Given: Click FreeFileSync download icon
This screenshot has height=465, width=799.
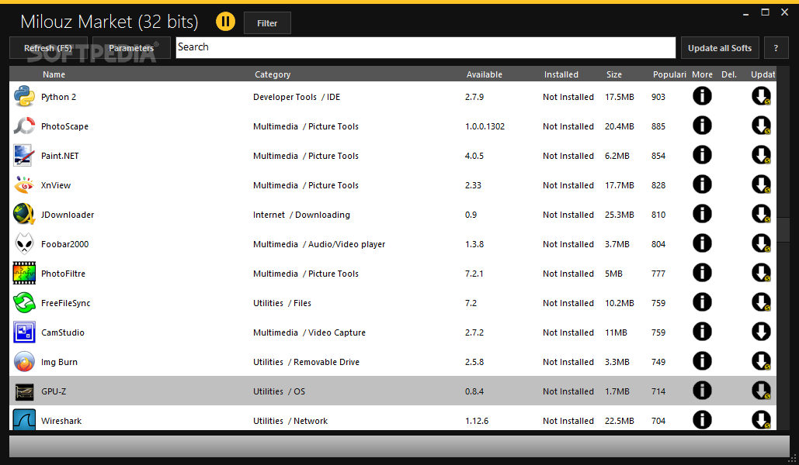Looking at the screenshot, I should point(761,303).
